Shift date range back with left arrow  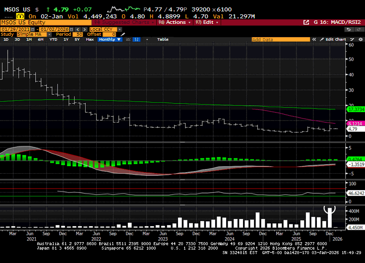pyautogui.click(x=78, y=29)
